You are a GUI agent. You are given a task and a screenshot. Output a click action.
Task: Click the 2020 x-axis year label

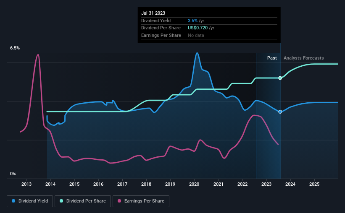[x=194, y=184]
